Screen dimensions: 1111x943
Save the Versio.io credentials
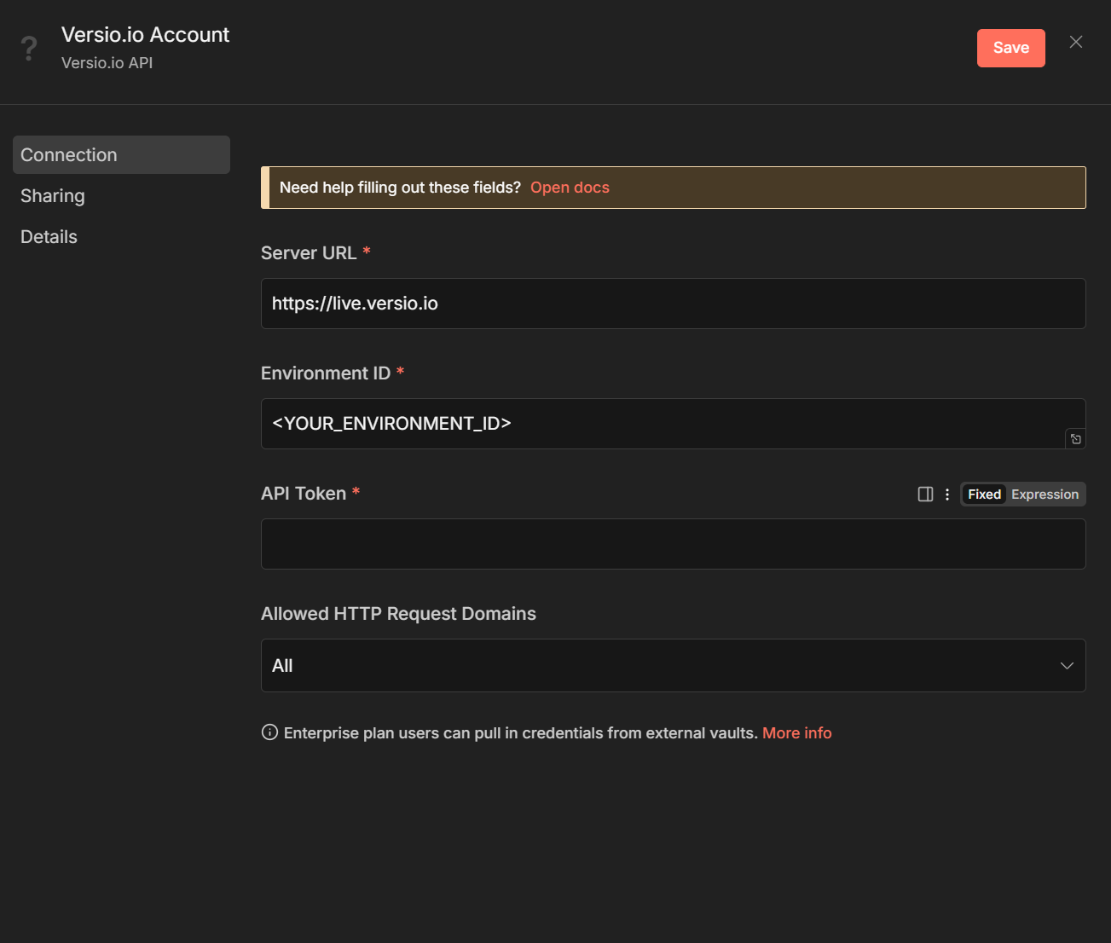[x=1010, y=48]
